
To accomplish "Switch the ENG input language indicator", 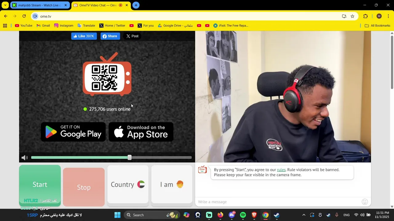I will tap(347, 215).
